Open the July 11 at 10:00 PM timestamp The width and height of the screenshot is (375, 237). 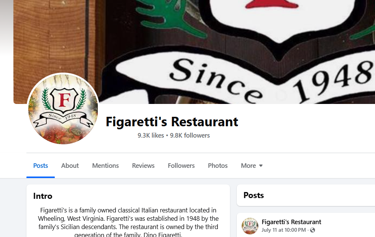coord(284,230)
